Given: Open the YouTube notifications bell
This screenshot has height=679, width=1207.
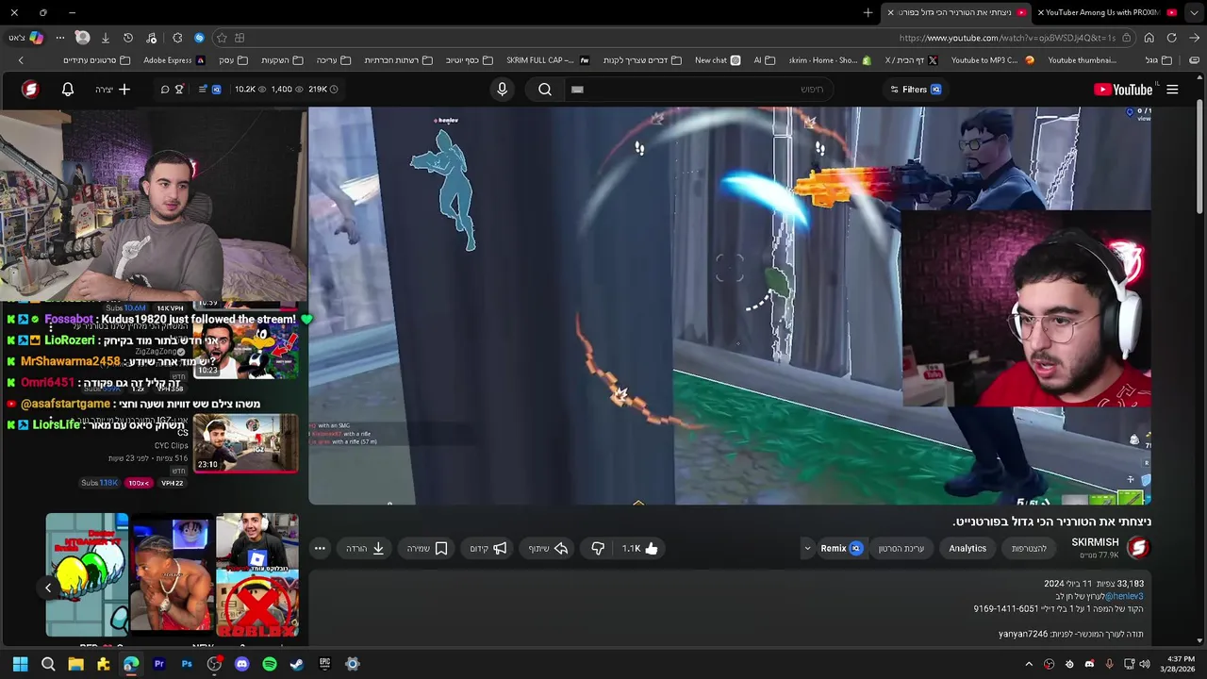Looking at the screenshot, I should click(x=68, y=90).
